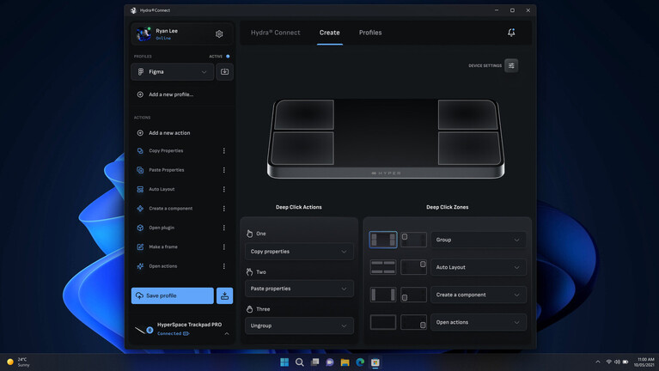Image resolution: width=659 pixels, height=371 pixels.
Task: Open more options for Open plugin
Action: 224,228
